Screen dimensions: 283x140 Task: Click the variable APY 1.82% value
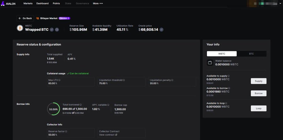point(96,109)
